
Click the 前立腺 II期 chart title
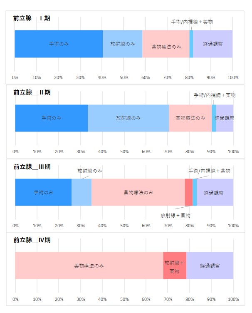pyautogui.click(x=32, y=92)
